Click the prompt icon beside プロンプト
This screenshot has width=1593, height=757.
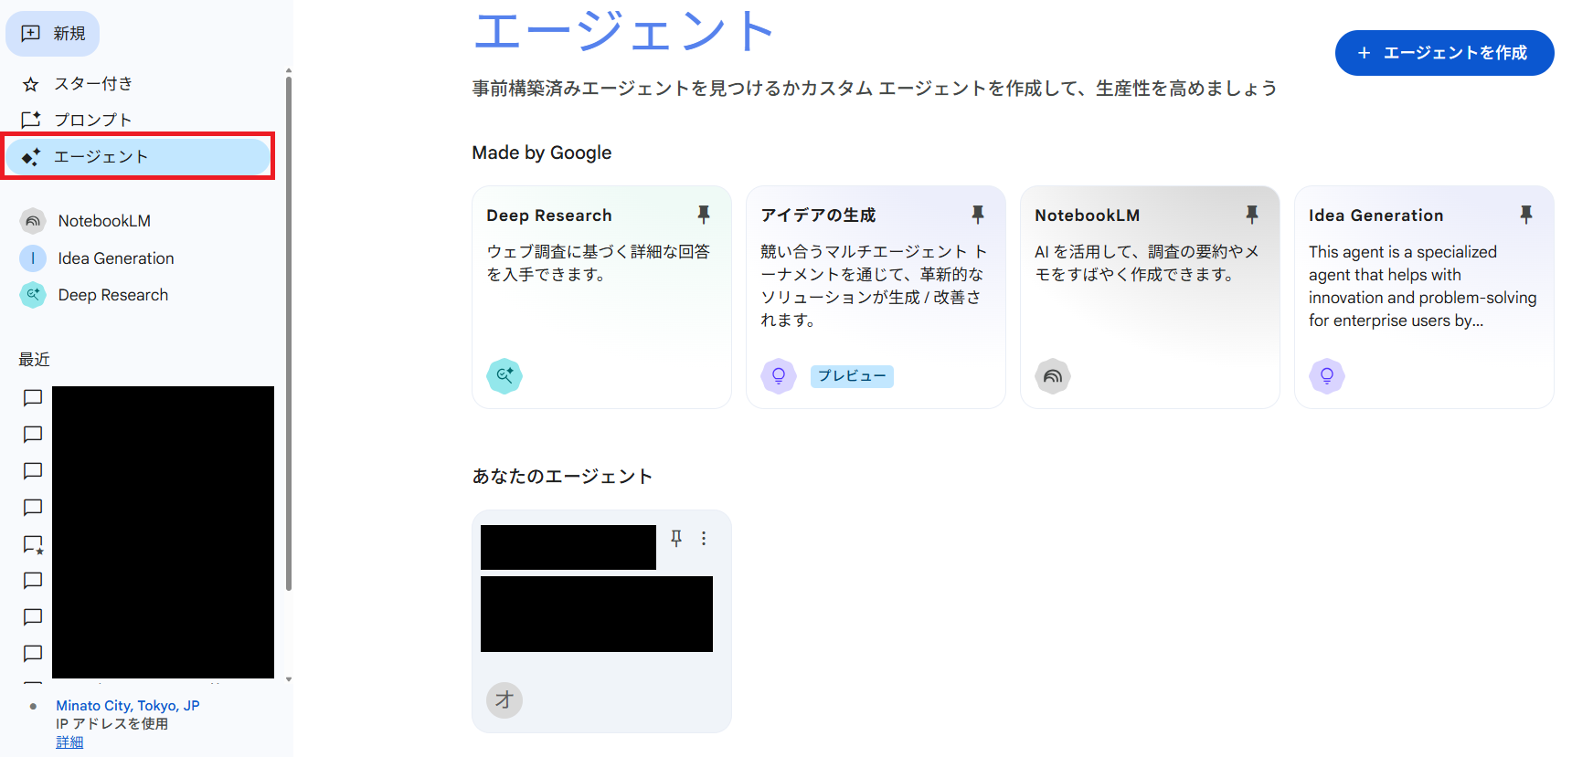(x=31, y=120)
